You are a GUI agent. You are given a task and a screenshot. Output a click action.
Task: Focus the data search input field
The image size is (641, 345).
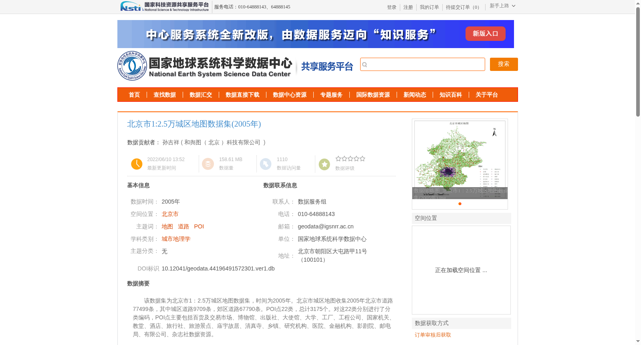tap(423, 65)
